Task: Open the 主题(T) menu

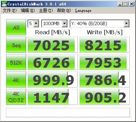Action: (46, 11)
